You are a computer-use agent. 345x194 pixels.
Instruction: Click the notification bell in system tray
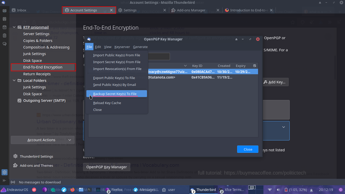click(x=311, y=190)
